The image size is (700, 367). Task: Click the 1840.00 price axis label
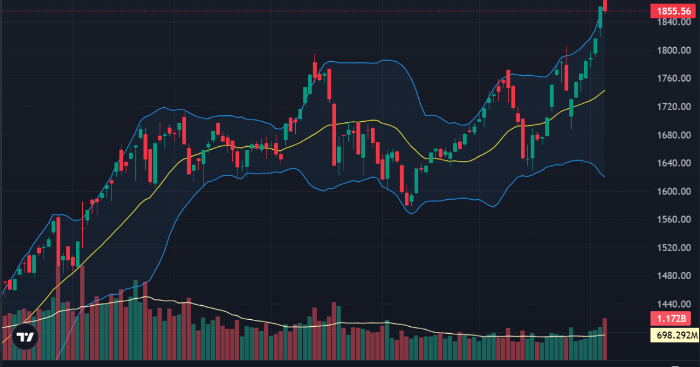click(674, 22)
